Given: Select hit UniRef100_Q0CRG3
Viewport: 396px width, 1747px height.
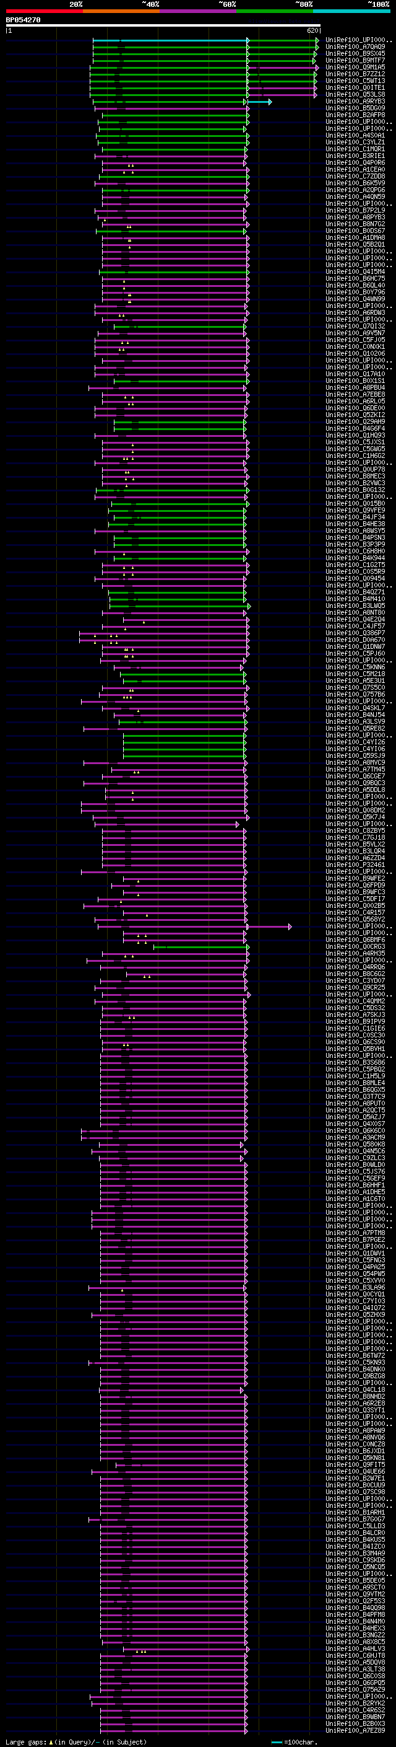Looking at the screenshot, I should coord(355,946).
